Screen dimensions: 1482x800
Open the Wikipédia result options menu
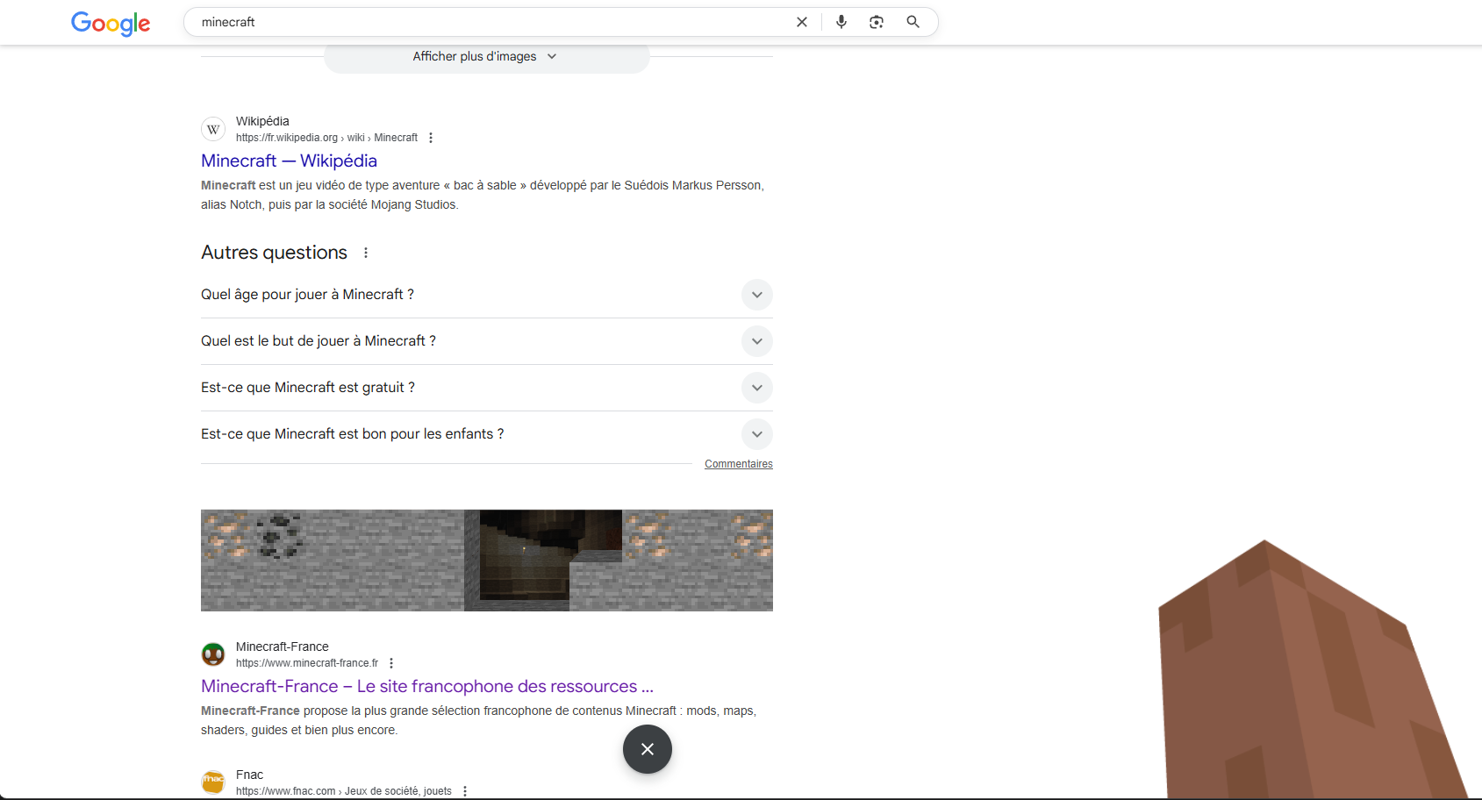click(431, 138)
